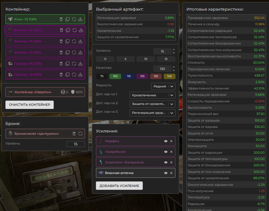This screenshot has height=211, width=269.
Task: Click the artifact Уровень input field
Action: pos(162,51)
